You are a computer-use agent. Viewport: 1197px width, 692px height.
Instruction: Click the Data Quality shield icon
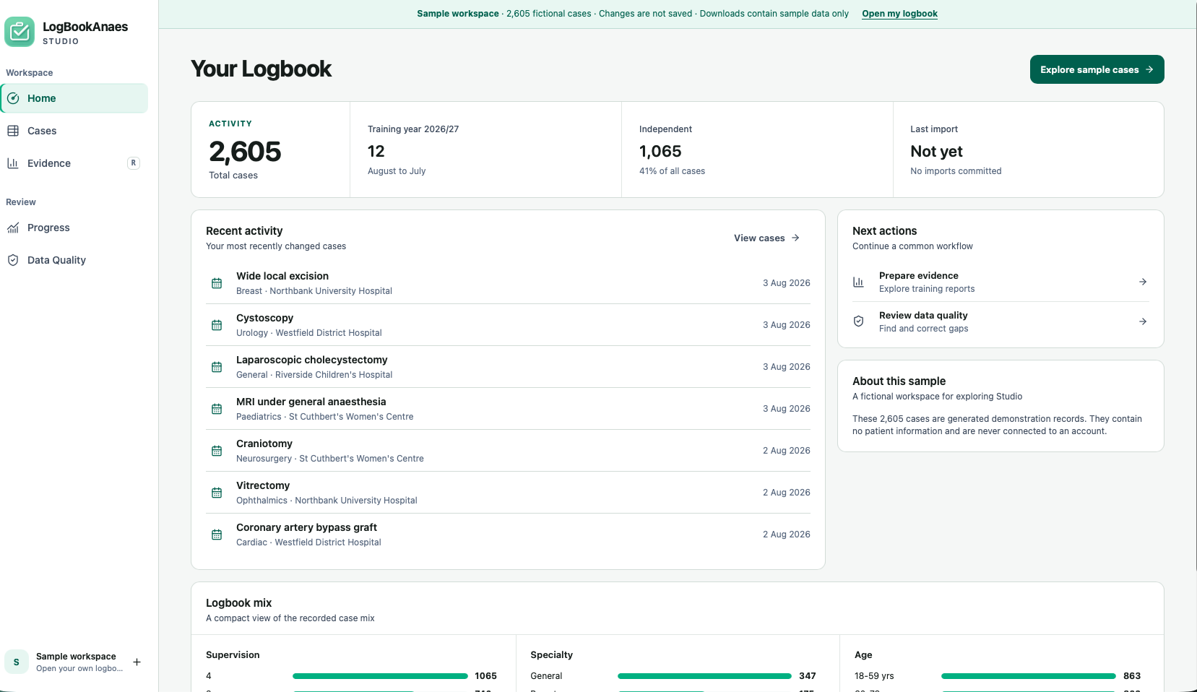(13, 260)
